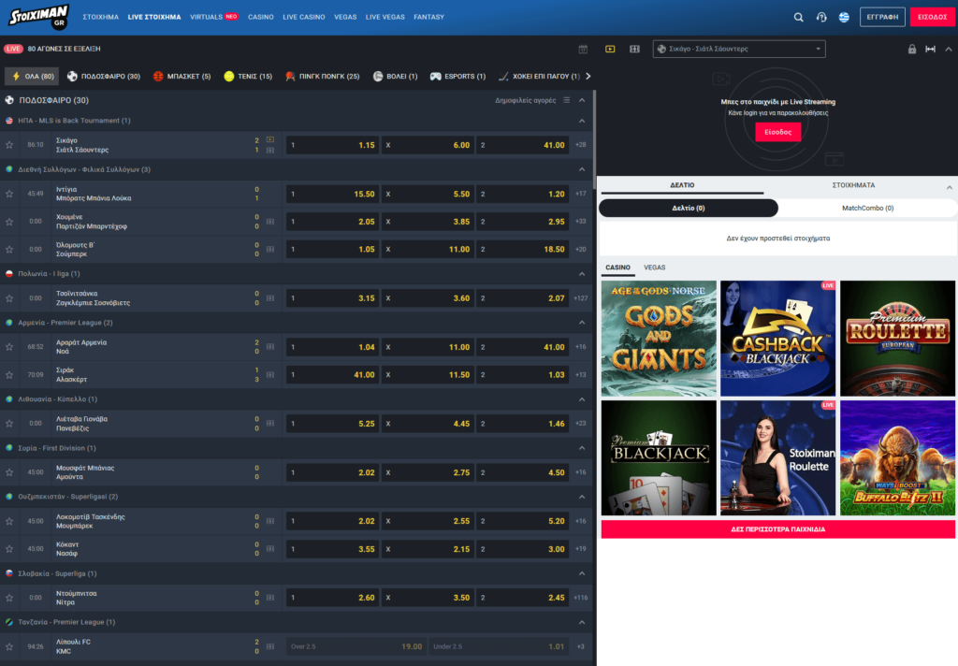Open stats icon for Σιράκ match
Viewport: 958px width, 666px height.
(x=270, y=374)
